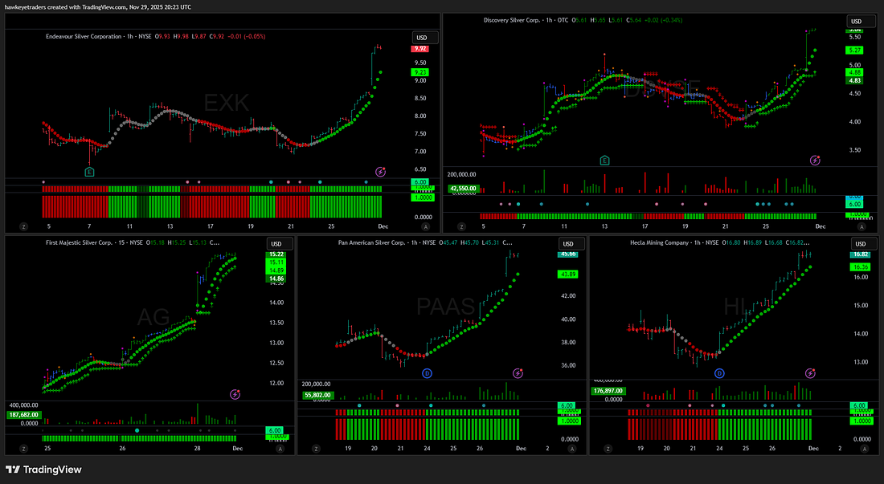Click the 6.00 indicator label on PAAS chart

(566, 405)
